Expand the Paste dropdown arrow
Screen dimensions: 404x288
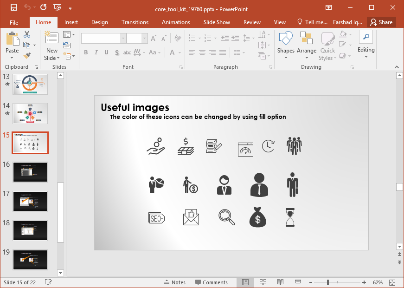coord(12,58)
